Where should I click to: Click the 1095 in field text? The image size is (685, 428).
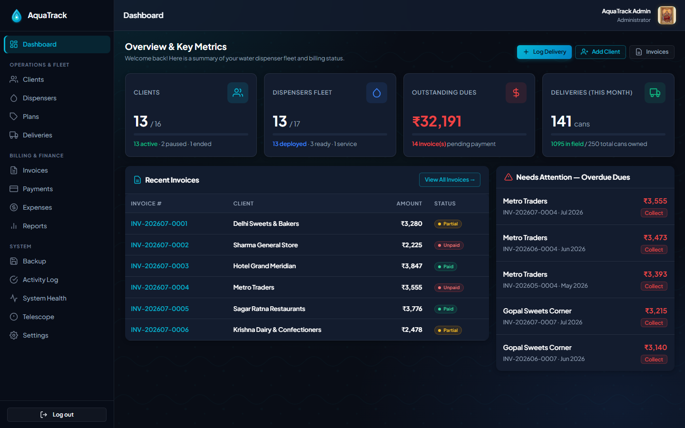coord(567,144)
